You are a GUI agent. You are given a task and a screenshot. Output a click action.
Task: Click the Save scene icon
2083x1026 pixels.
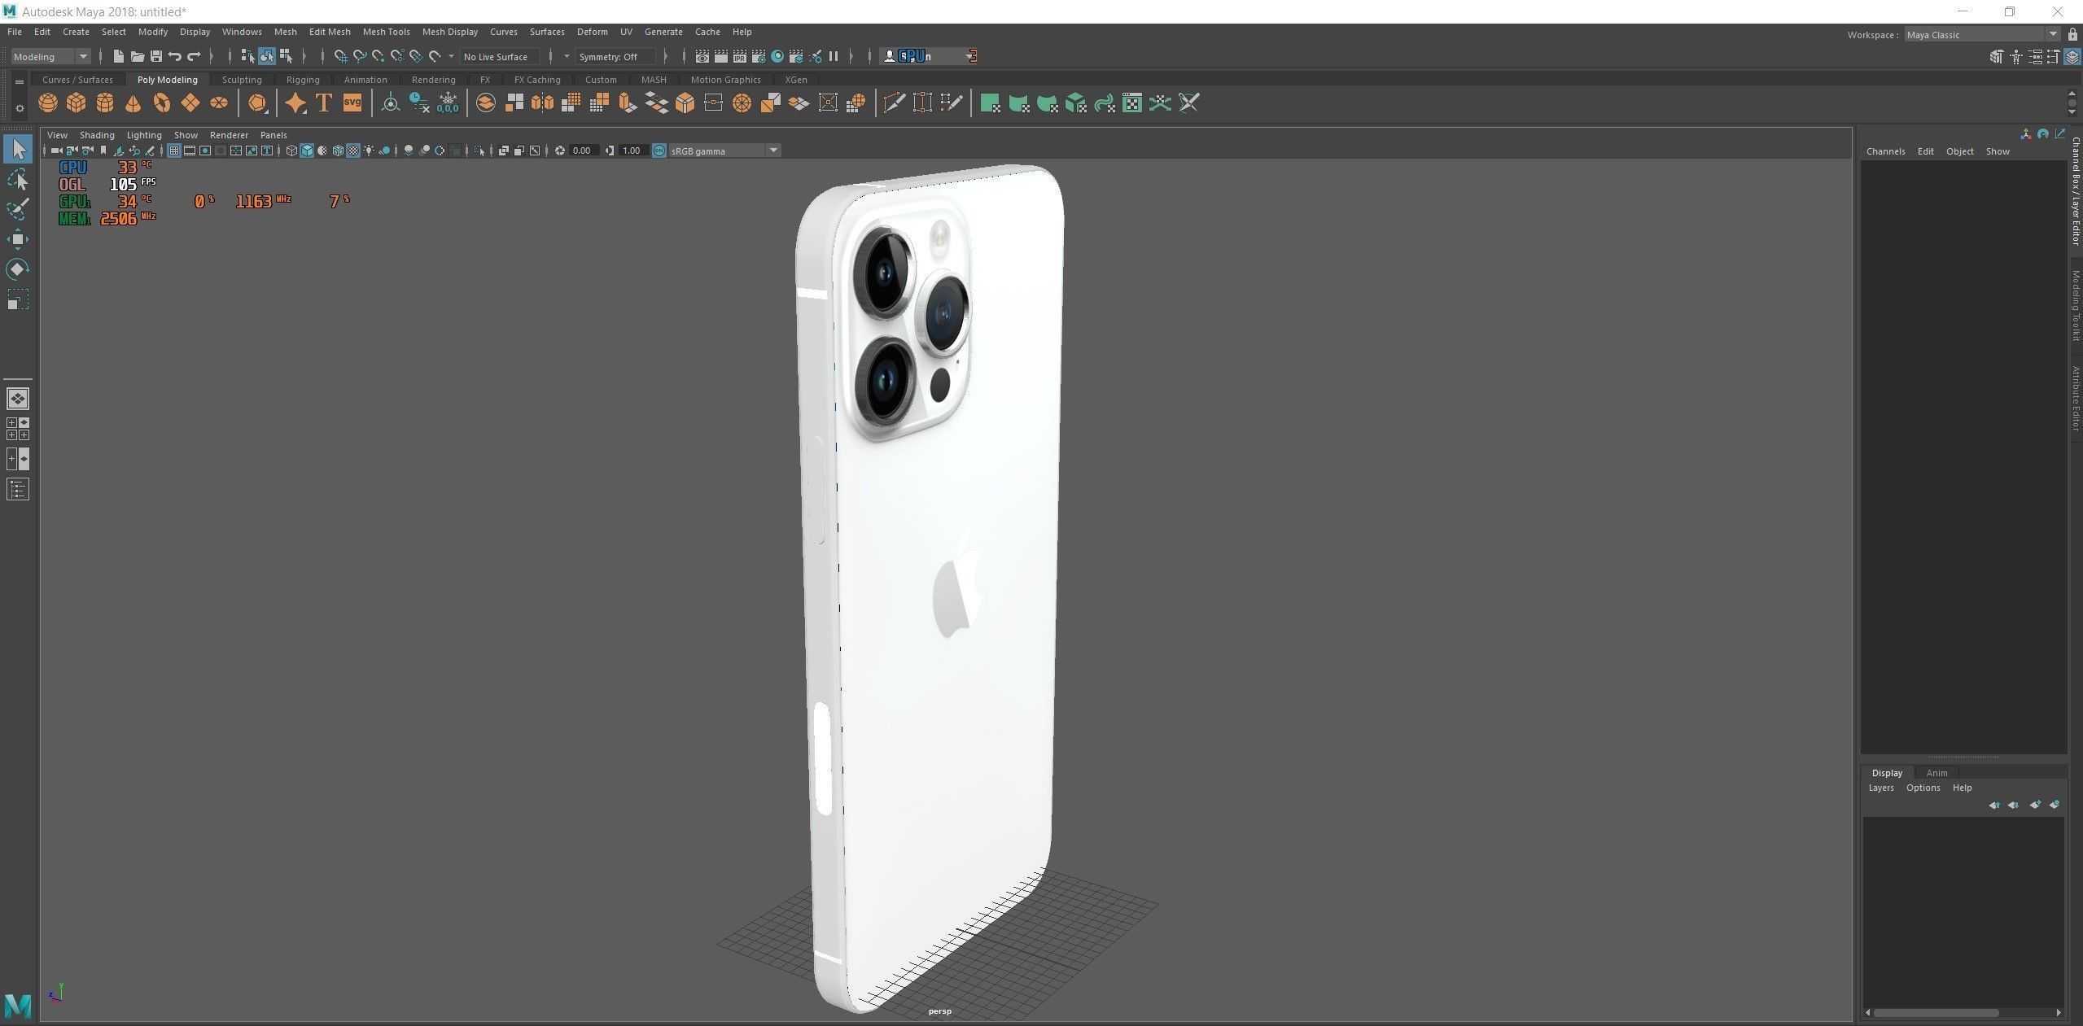coord(156,56)
